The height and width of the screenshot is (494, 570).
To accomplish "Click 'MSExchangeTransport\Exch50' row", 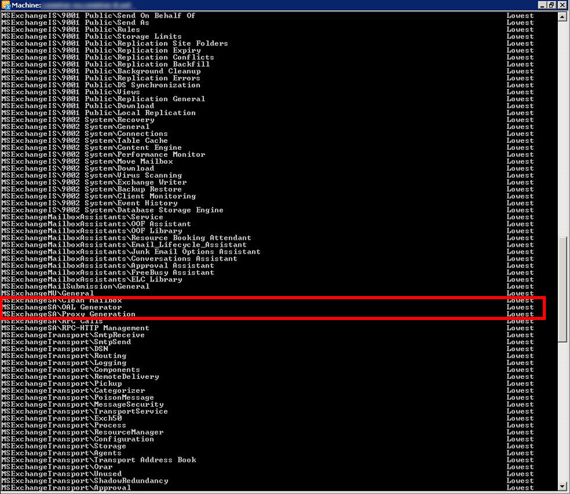I will click(267, 418).
